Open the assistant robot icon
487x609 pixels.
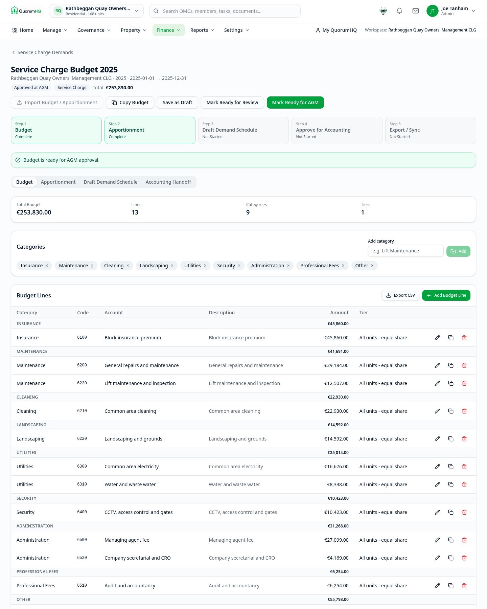[383, 11]
